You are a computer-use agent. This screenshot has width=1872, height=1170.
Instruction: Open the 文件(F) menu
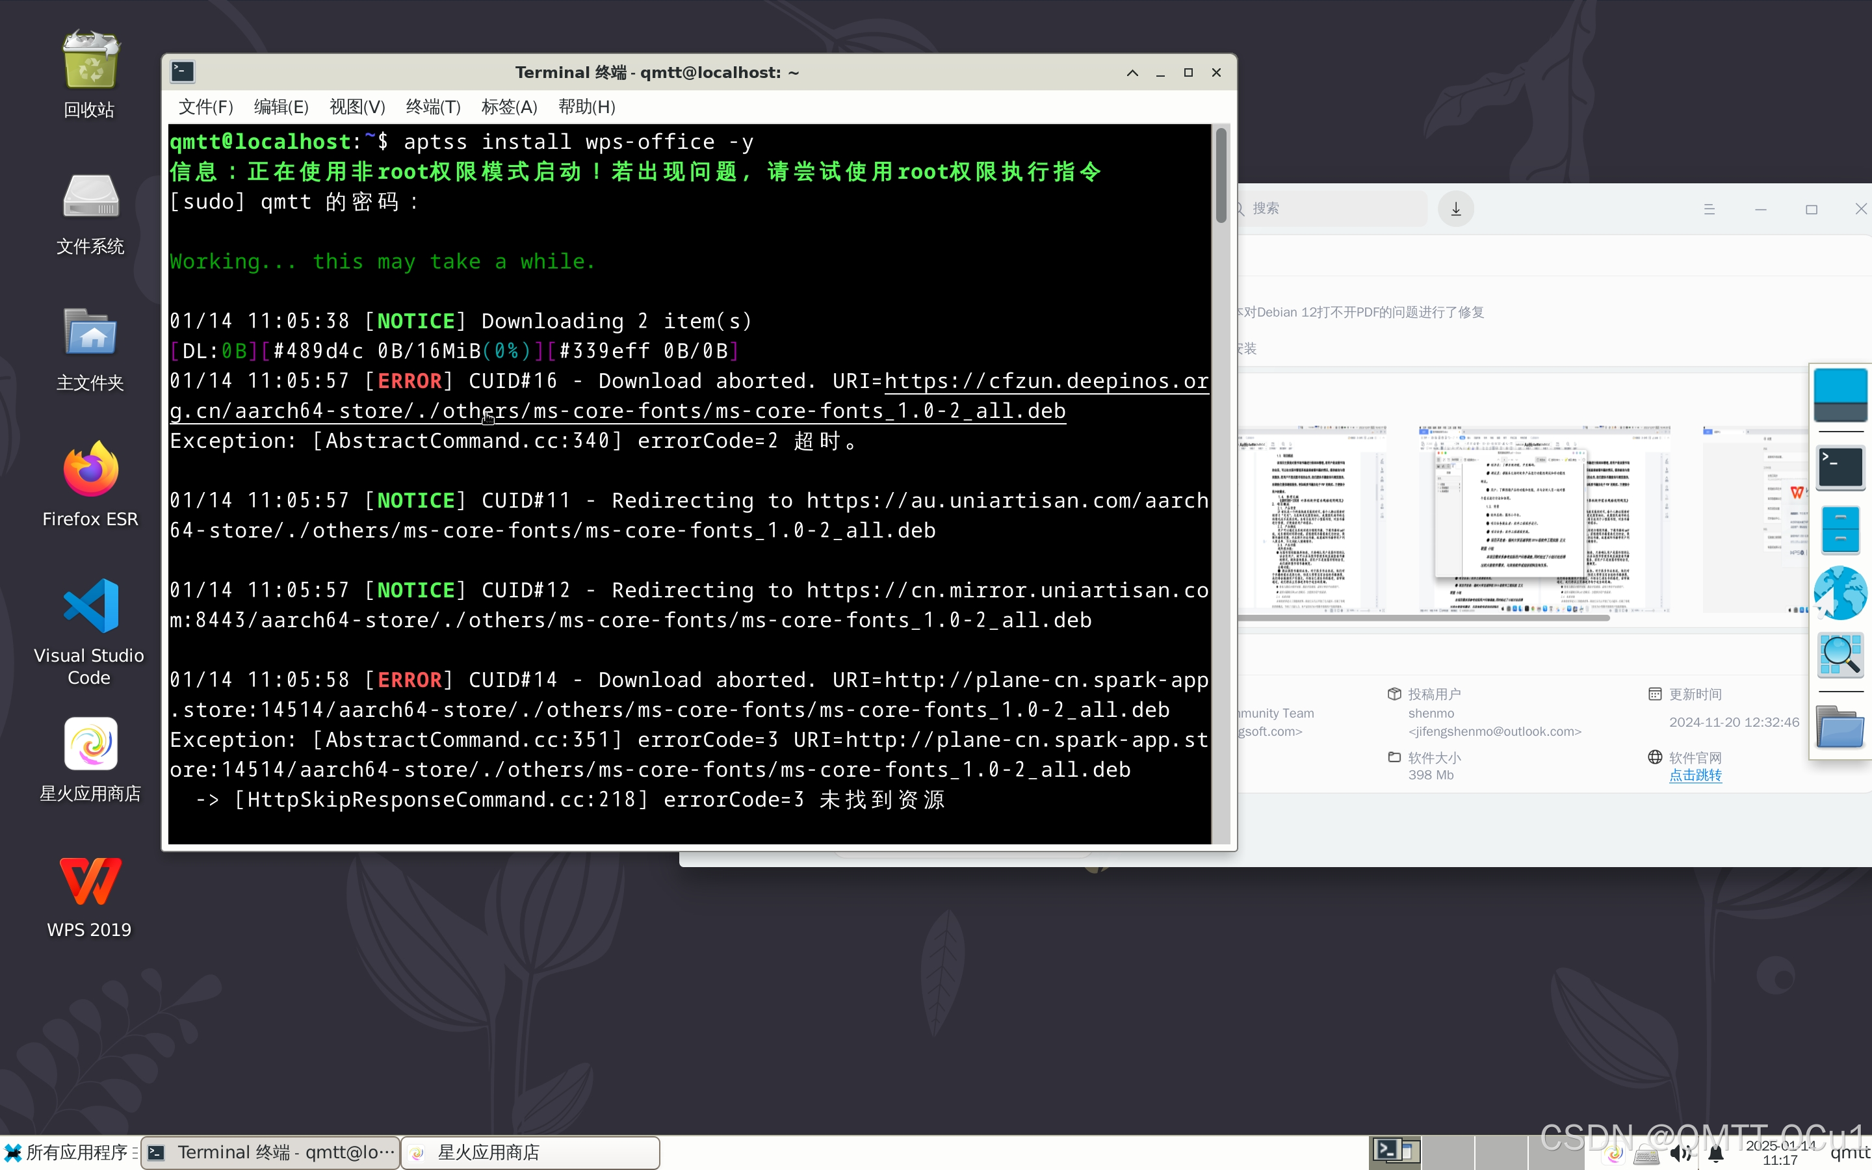[206, 107]
